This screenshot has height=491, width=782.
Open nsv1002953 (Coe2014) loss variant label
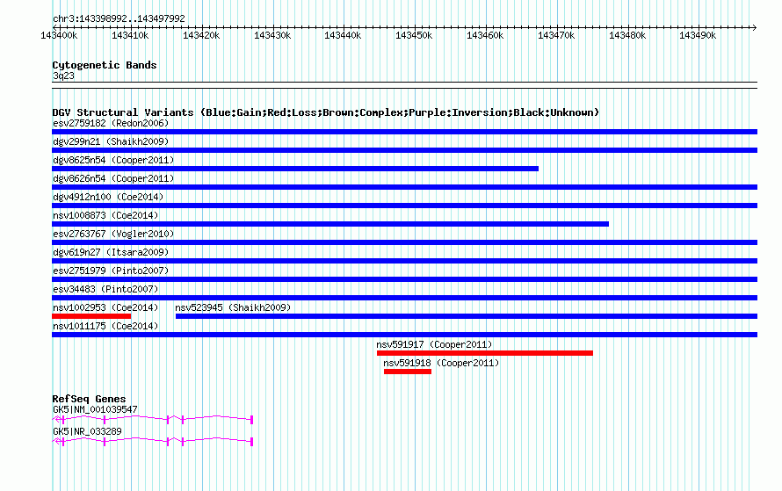(105, 307)
